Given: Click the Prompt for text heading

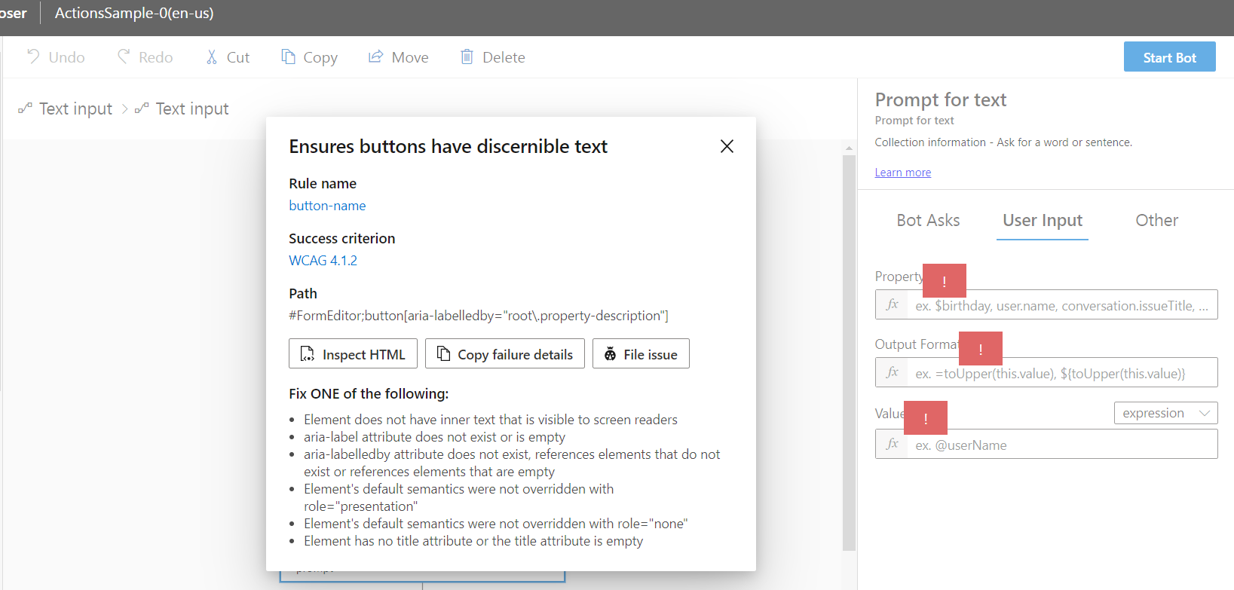Looking at the screenshot, I should coord(941,100).
